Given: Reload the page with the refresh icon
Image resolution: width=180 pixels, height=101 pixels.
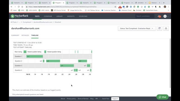Looking at the screenshot, I should (19, 7).
